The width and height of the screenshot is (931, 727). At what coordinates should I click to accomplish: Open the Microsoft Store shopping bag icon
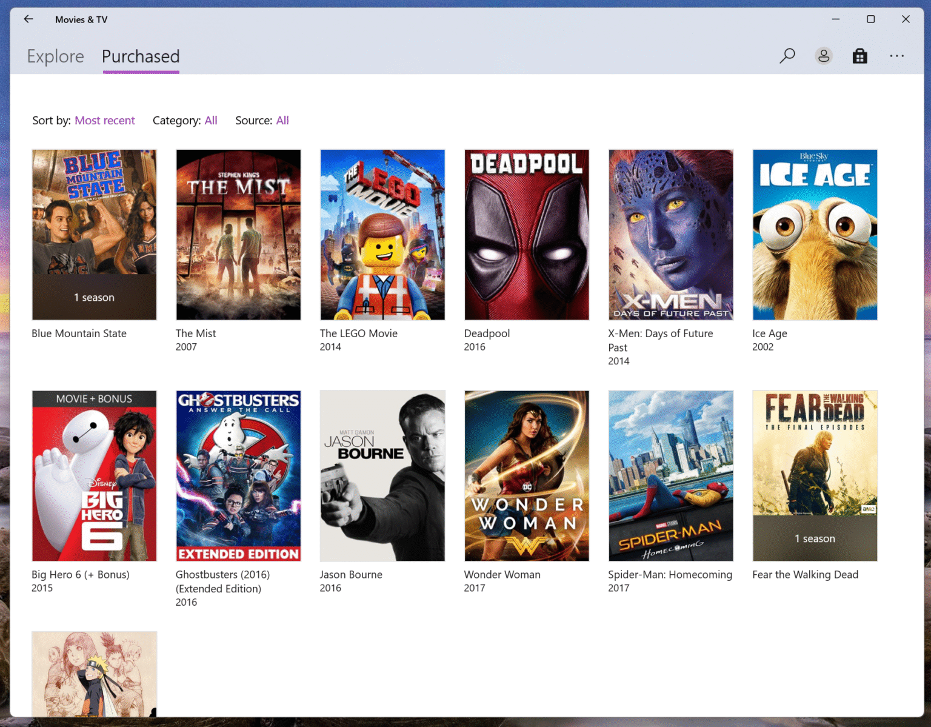click(860, 56)
